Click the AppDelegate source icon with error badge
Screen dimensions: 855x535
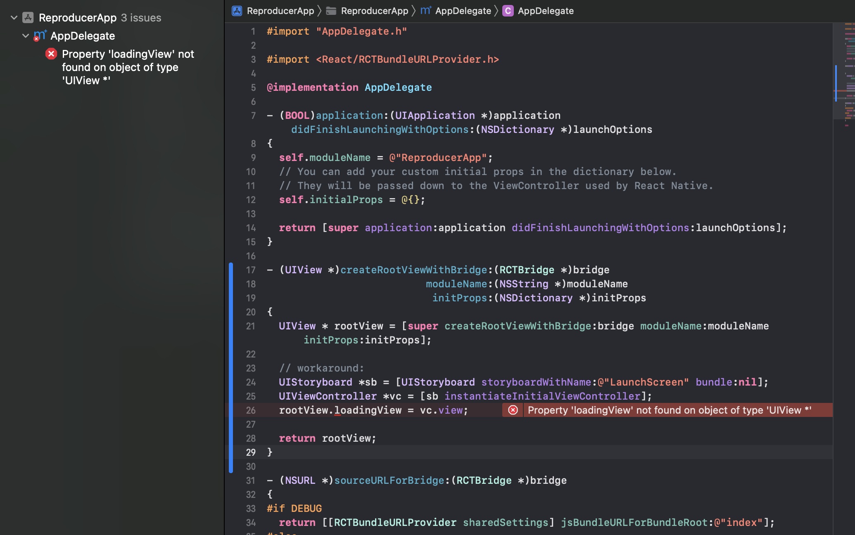coord(40,36)
